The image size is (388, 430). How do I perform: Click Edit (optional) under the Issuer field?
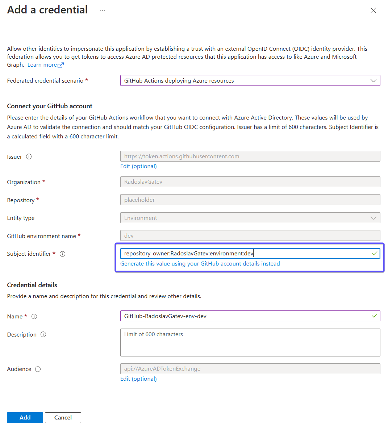tap(138, 166)
